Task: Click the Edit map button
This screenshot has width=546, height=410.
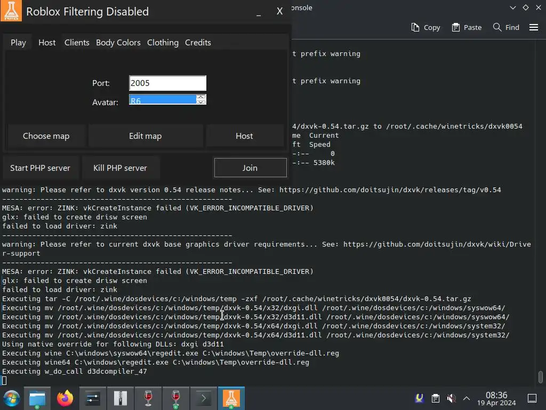Action: coord(145,136)
